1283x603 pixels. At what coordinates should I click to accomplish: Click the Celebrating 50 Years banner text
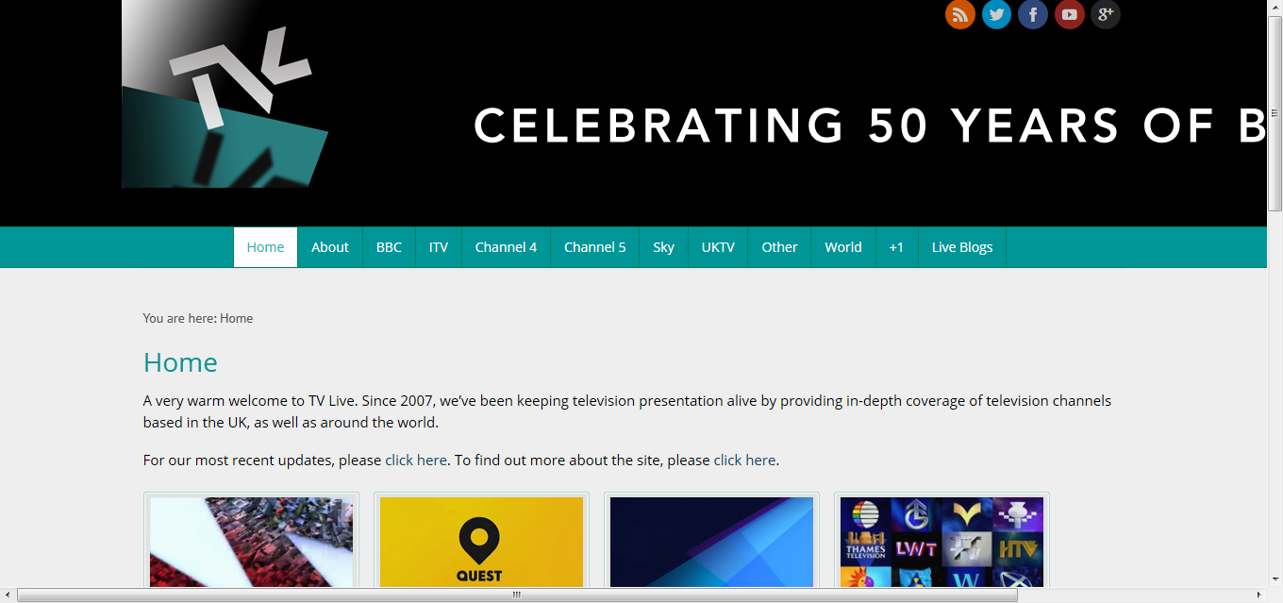point(870,126)
